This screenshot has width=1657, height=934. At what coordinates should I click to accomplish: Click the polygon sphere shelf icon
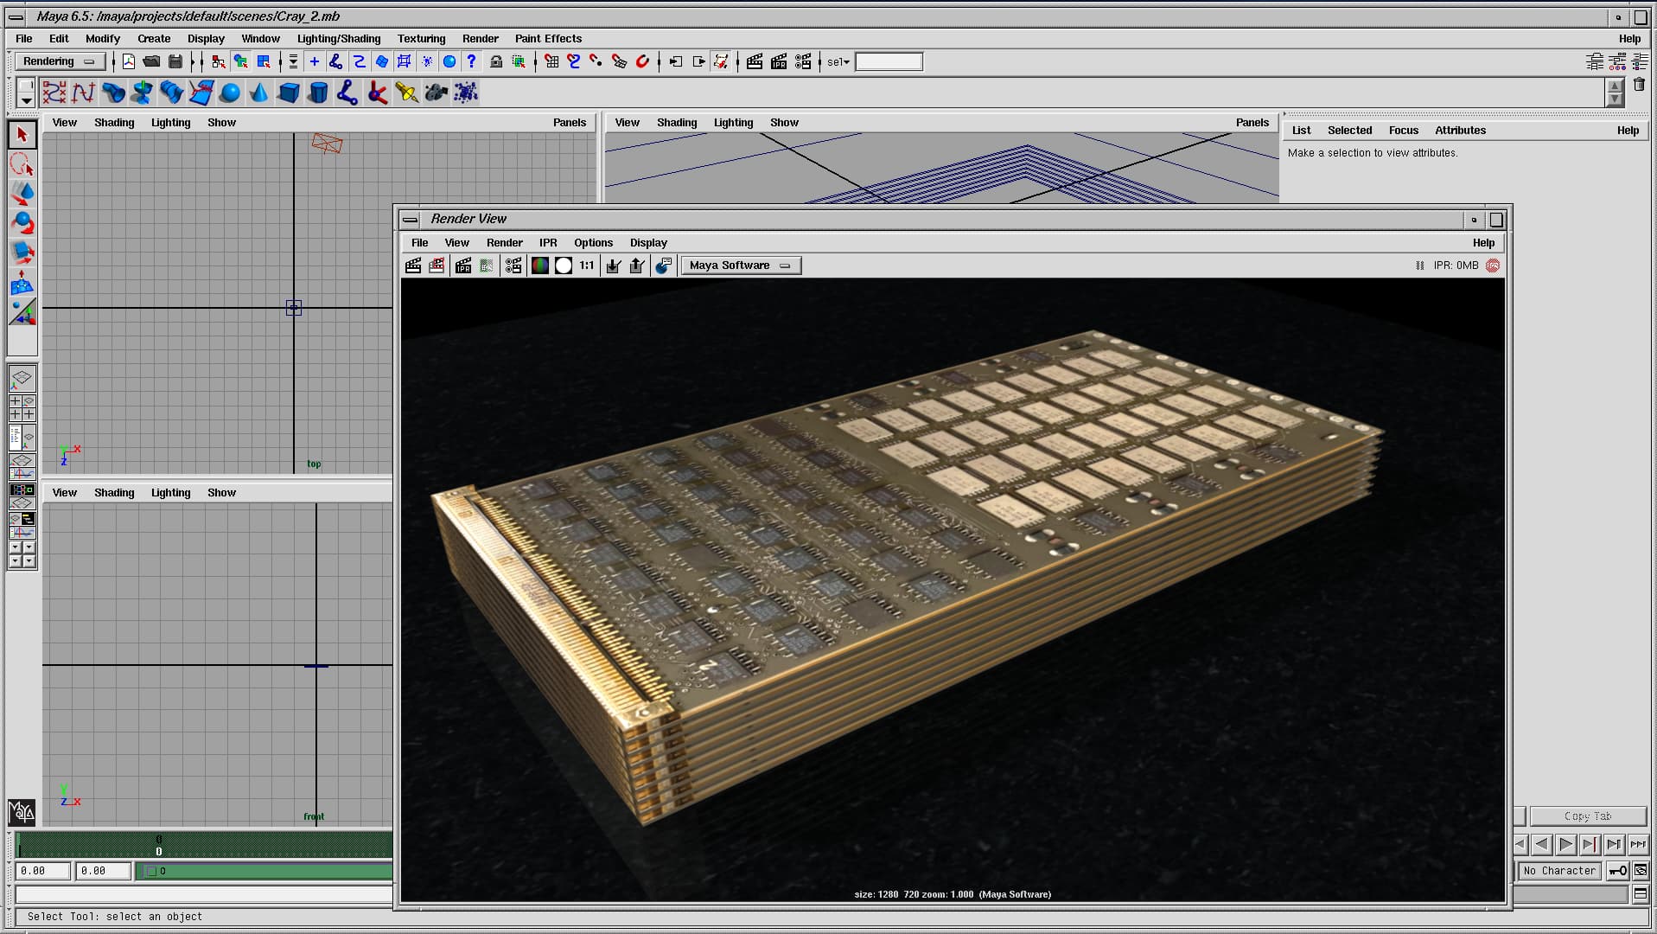coord(230,93)
